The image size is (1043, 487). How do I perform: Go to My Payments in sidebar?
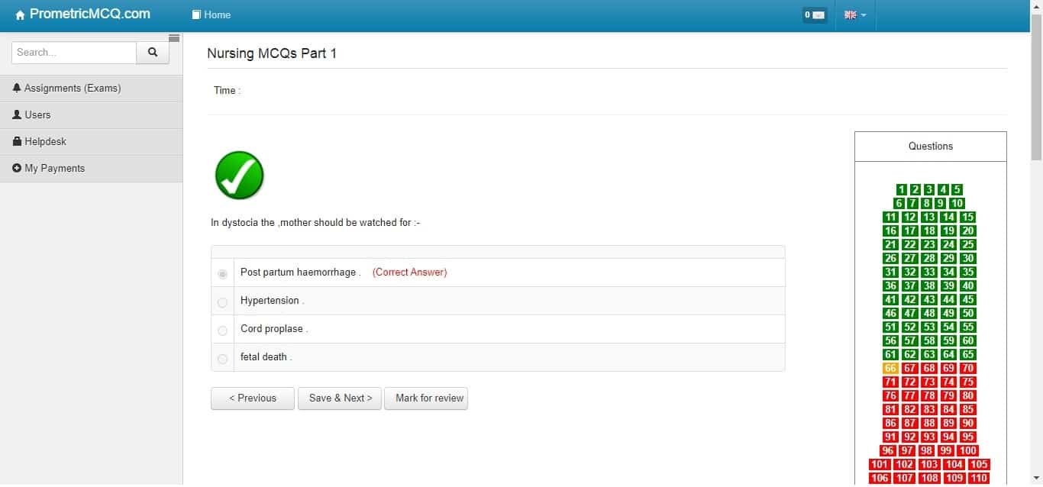[x=54, y=168]
